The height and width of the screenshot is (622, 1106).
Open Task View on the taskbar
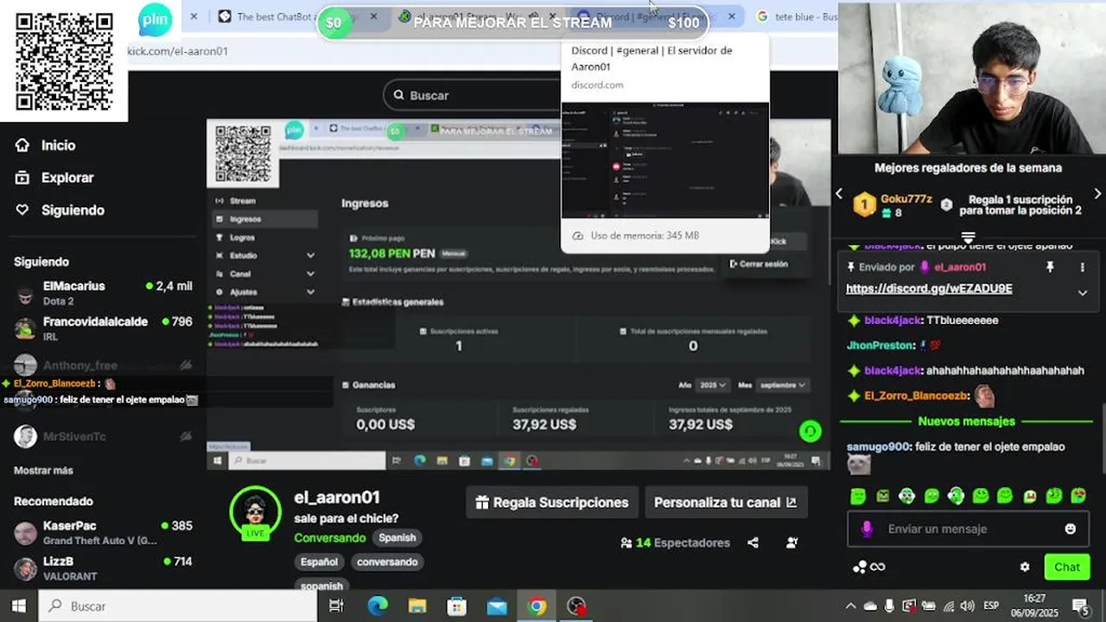[x=336, y=606]
